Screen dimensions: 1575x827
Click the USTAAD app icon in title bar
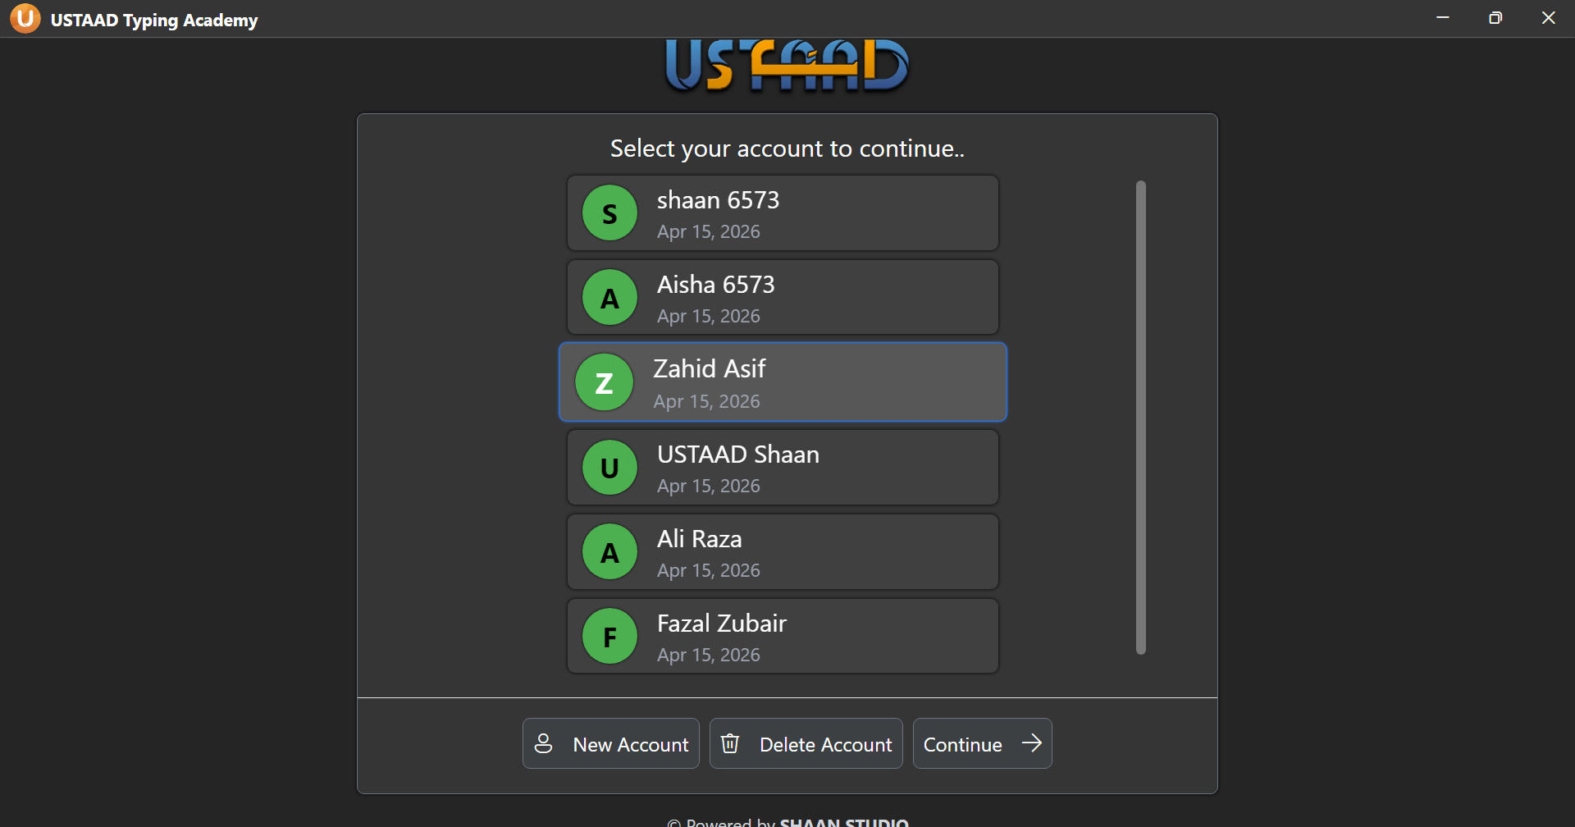click(25, 18)
